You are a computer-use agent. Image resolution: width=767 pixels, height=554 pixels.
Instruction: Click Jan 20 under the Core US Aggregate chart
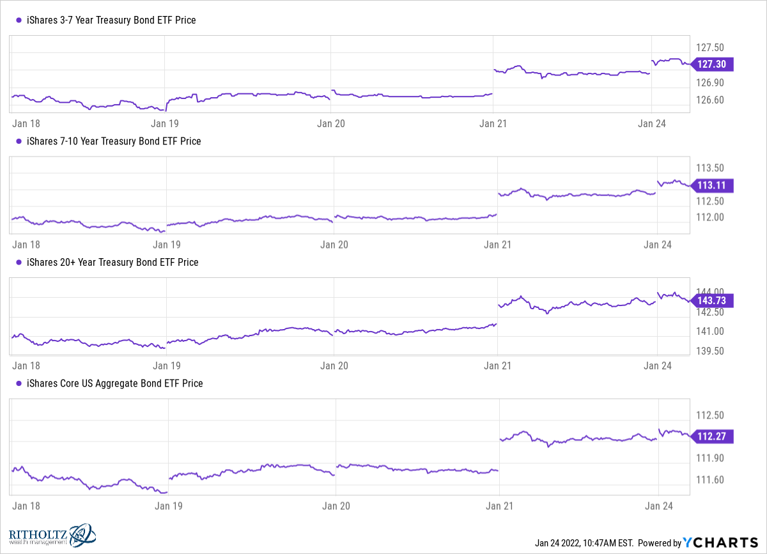(x=336, y=506)
